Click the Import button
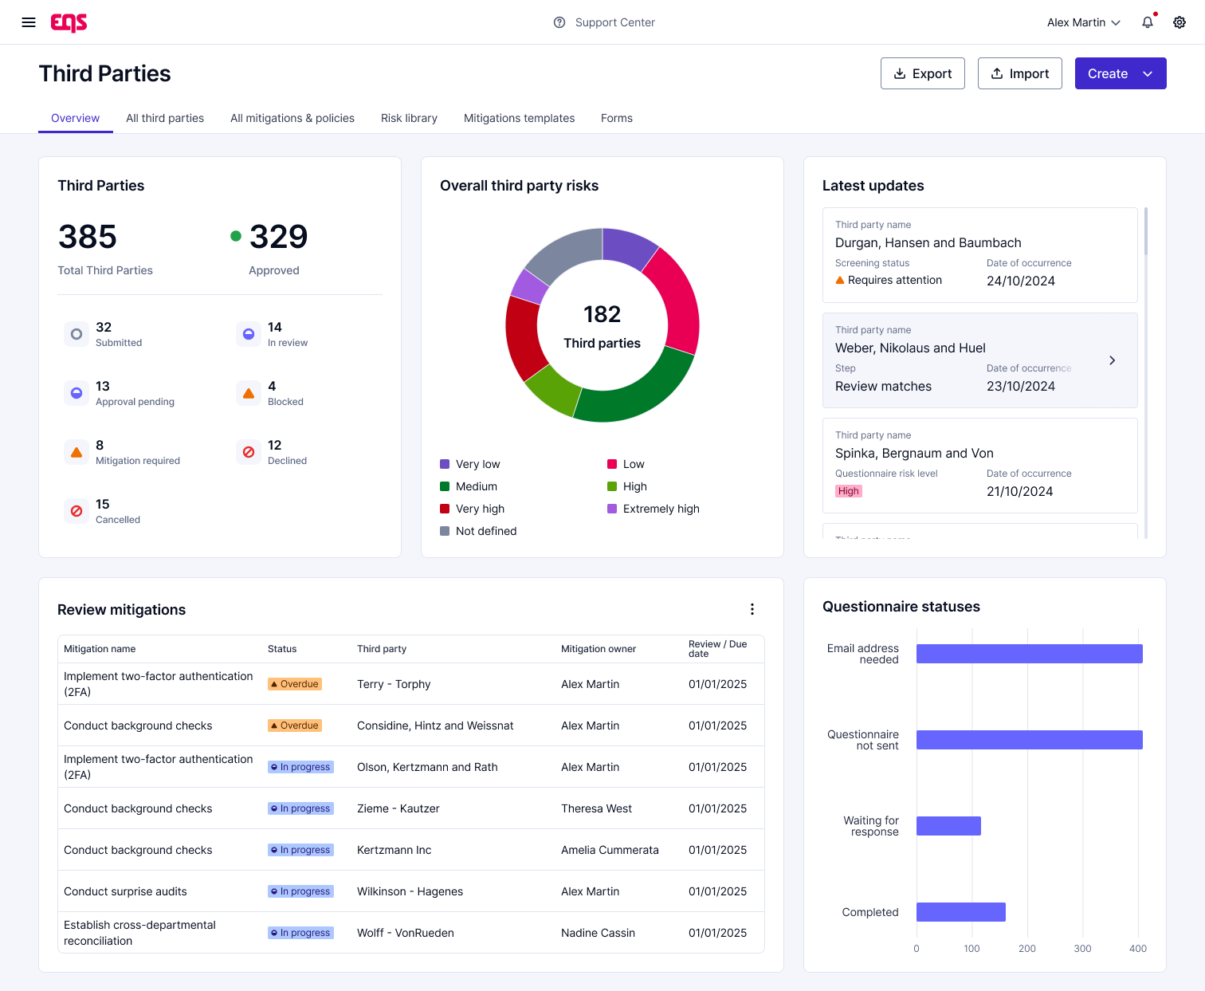This screenshot has height=991, width=1205. click(1019, 73)
